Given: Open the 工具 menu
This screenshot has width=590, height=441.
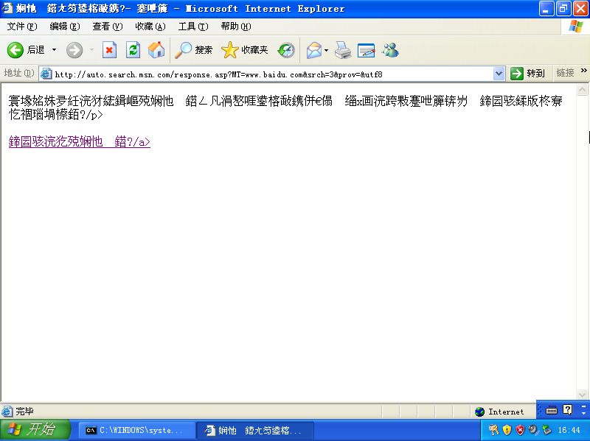Looking at the screenshot, I should pos(192,25).
